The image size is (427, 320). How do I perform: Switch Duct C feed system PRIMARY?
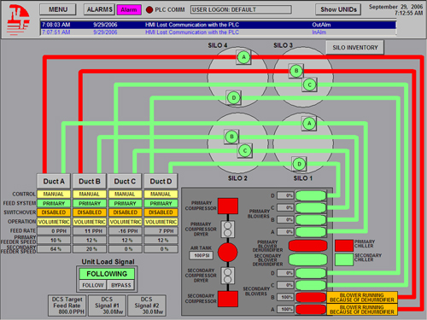125,203
